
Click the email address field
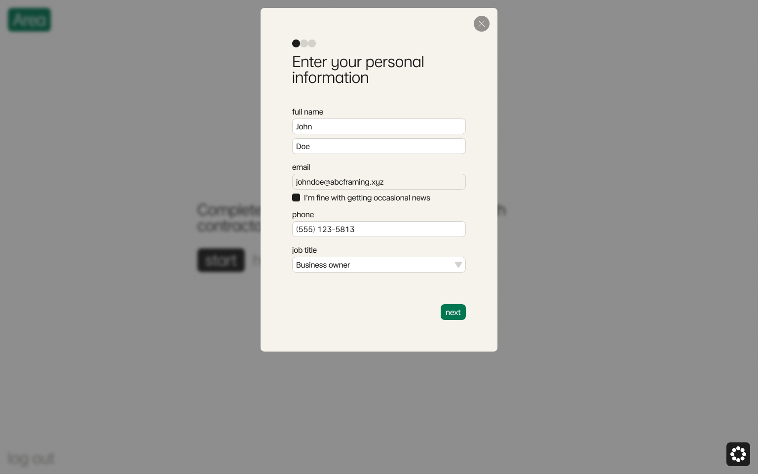pos(379,182)
